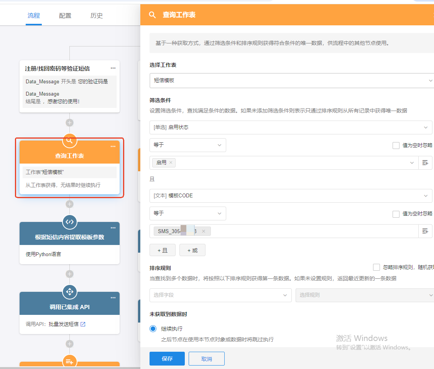Enable 值为空时忽略 for 启用状态 condition

tap(396, 146)
